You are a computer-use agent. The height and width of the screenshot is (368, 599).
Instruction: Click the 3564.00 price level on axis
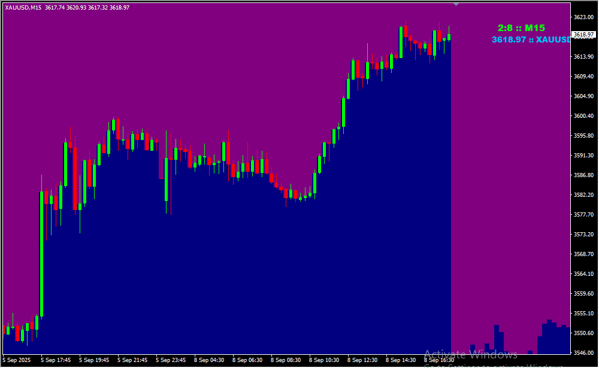(583, 274)
